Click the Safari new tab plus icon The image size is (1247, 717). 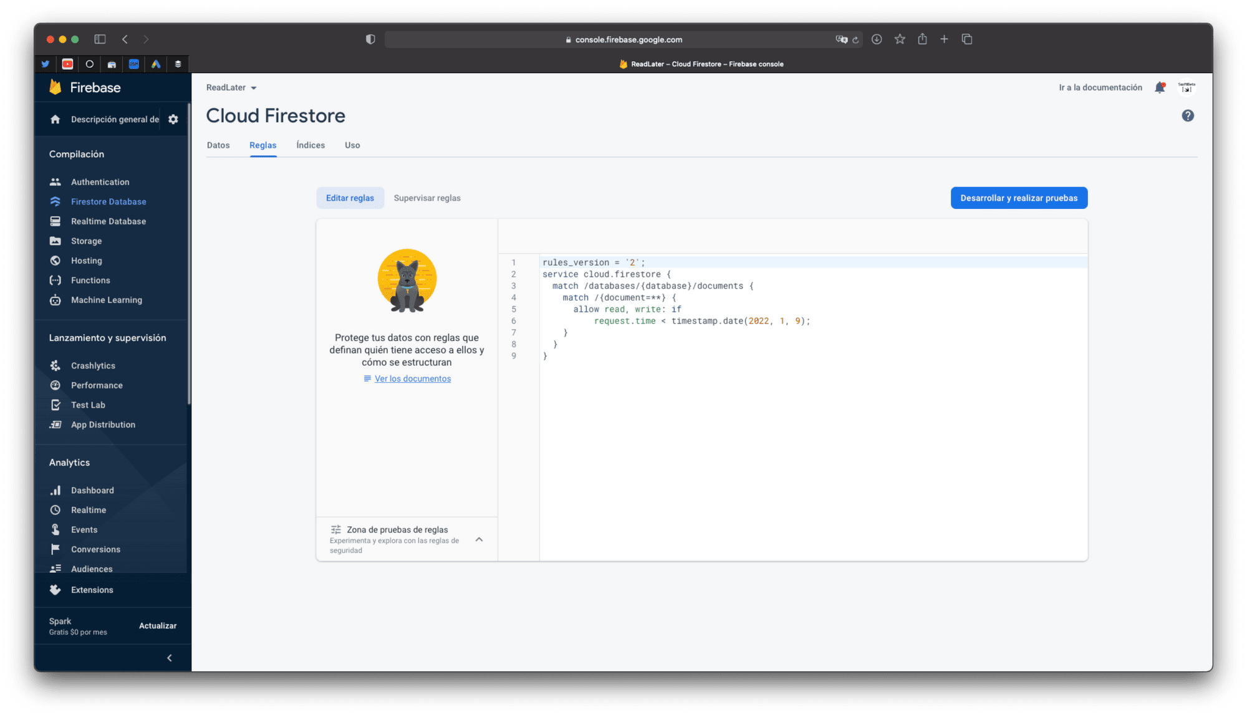click(944, 39)
